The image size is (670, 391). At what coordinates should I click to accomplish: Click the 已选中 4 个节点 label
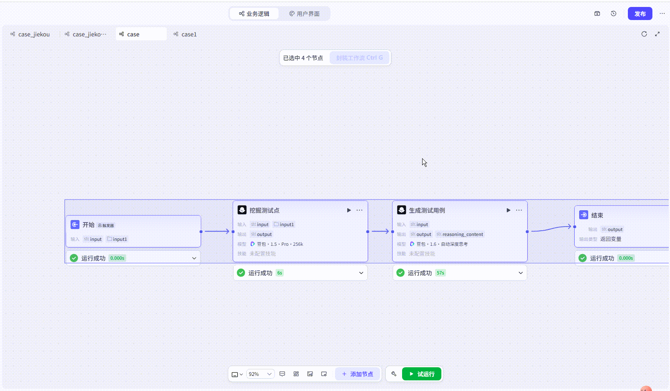(x=303, y=58)
